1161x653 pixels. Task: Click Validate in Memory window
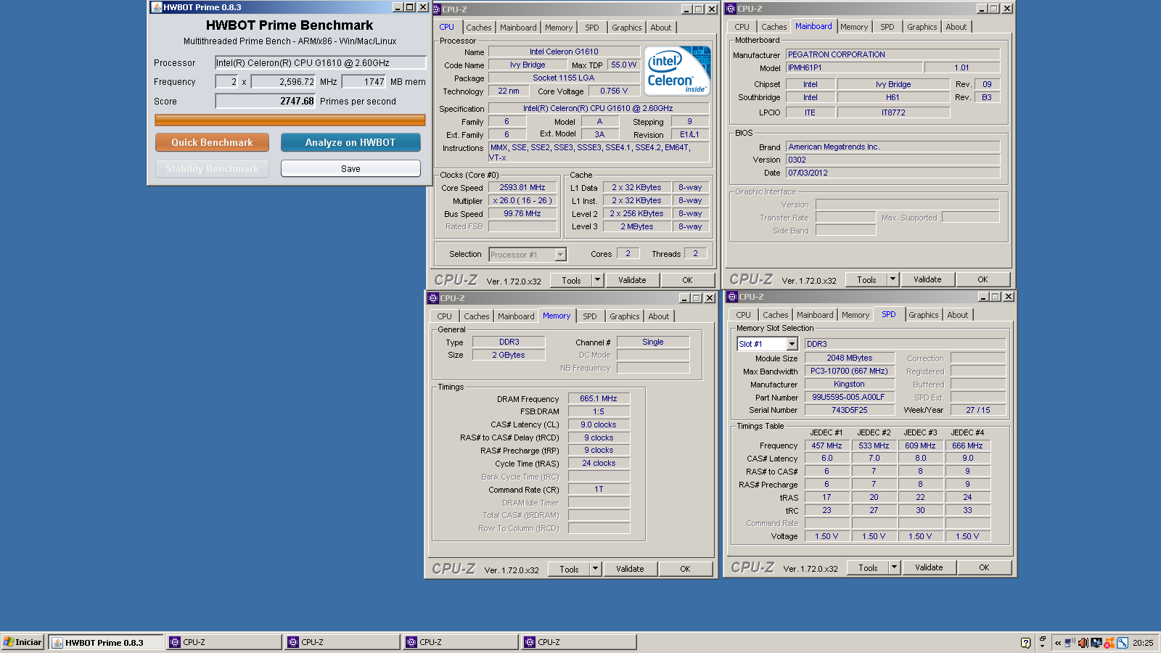click(x=630, y=569)
